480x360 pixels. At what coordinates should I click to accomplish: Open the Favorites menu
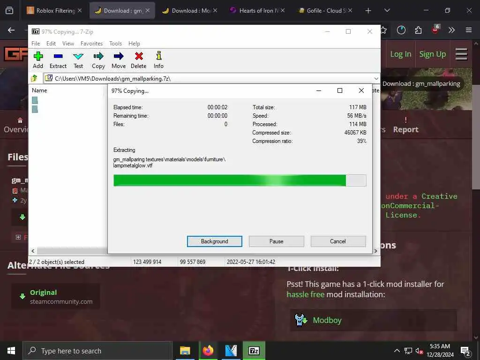91,44
